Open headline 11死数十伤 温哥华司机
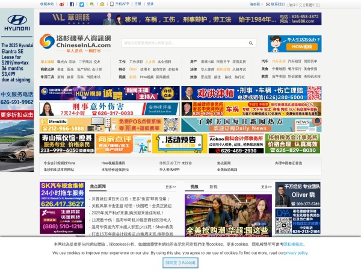The height and width of the screenshot is (271, 361). tap(131, 220)
